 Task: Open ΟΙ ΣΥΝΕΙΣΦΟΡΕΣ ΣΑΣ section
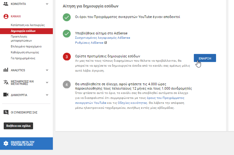(24, 112)
